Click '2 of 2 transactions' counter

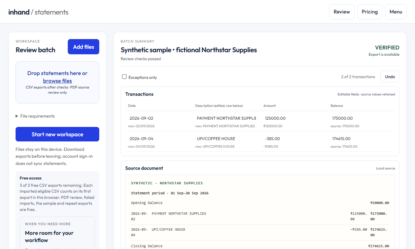point(358,77)
